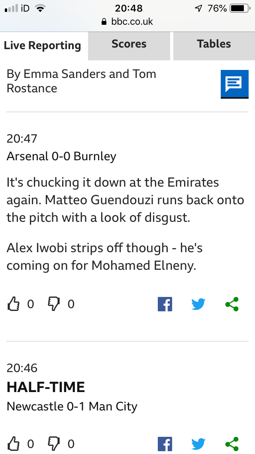Open the Tables tab
Screen dimensions: 255x454
pyautogui.click(x=214, y=44)
